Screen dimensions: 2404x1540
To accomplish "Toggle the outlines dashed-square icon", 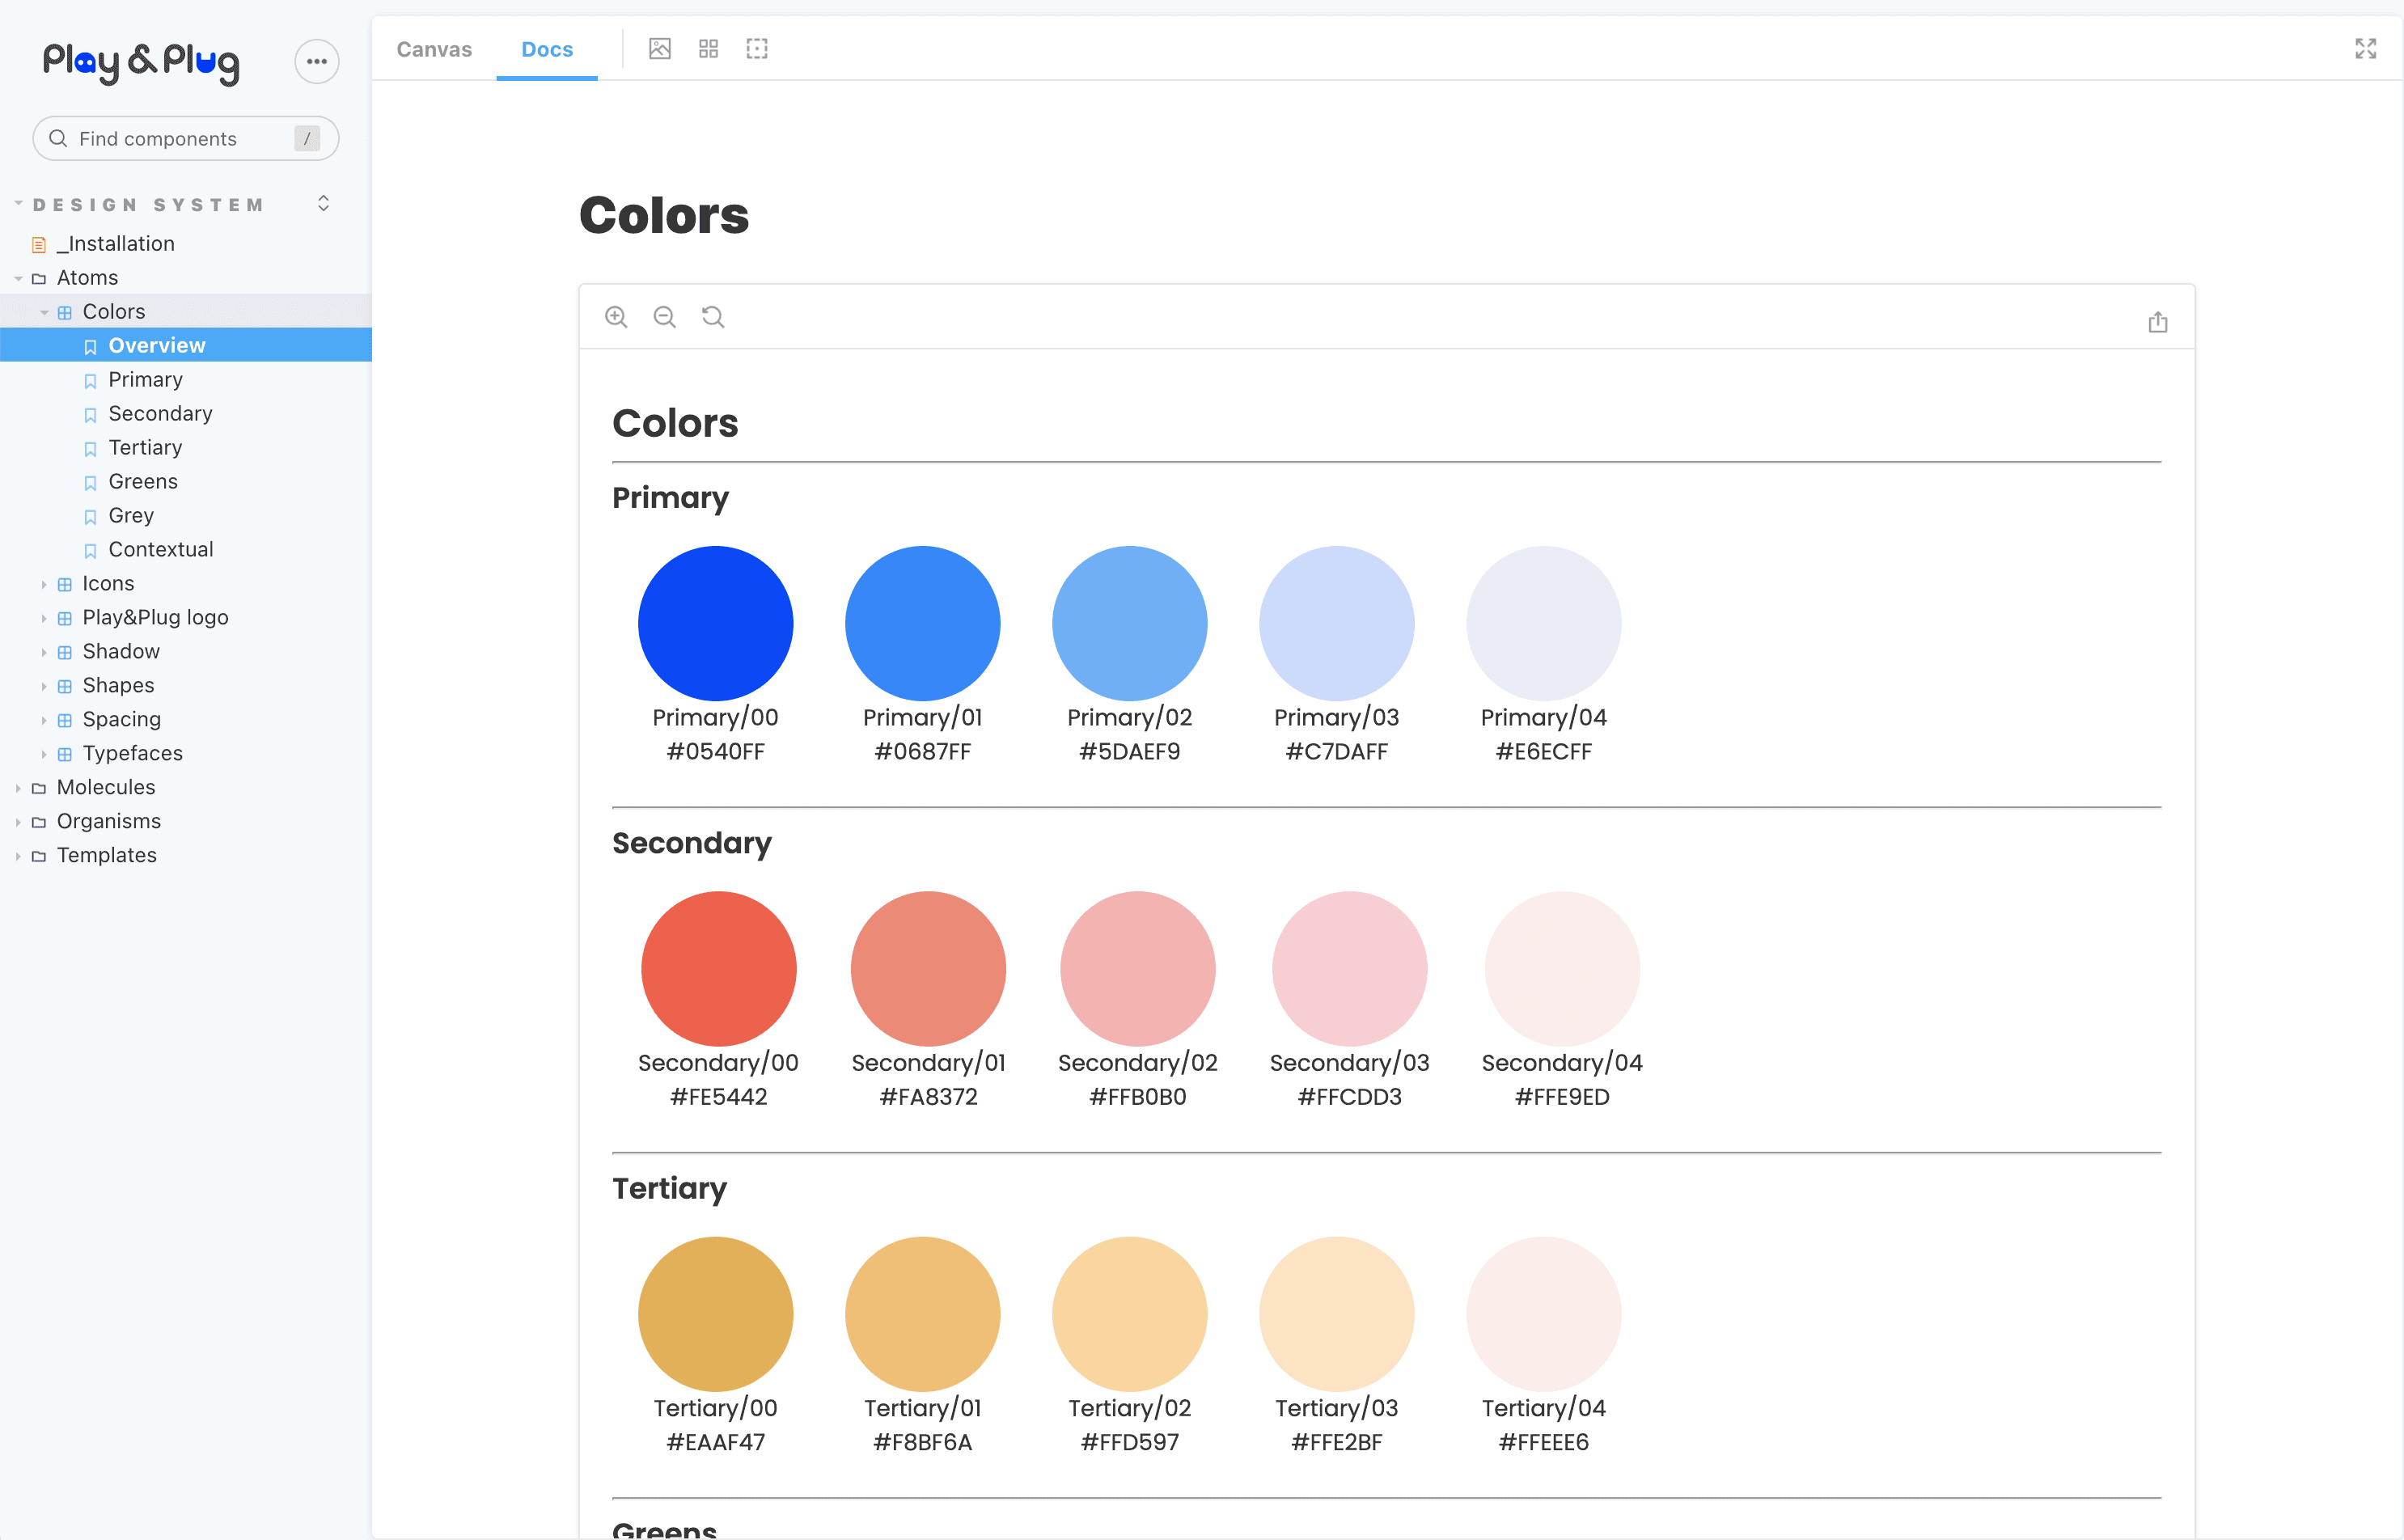I will pyautogui.click(x=757, y=49).
